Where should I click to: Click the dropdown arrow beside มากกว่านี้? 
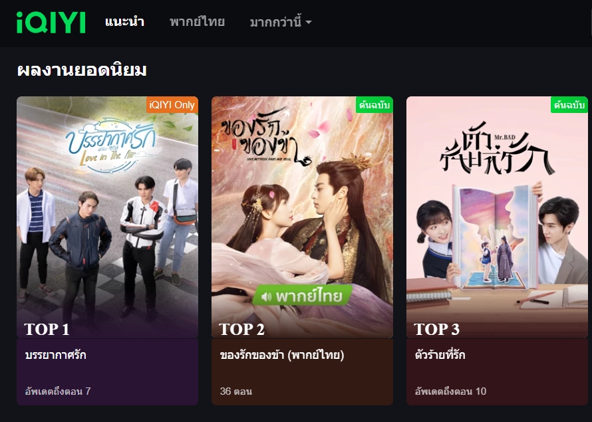(x=309, y=22)
